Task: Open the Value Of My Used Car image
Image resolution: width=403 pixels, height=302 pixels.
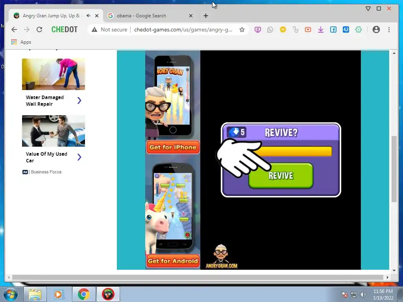Action: tap(54, 131)
